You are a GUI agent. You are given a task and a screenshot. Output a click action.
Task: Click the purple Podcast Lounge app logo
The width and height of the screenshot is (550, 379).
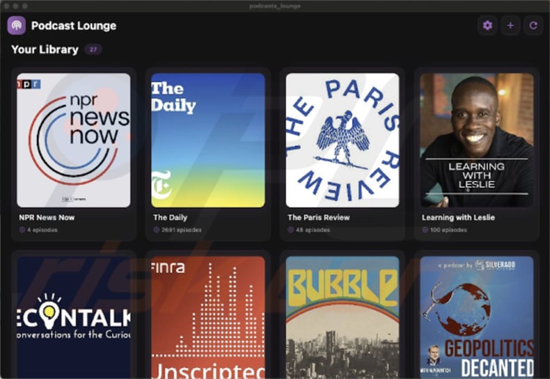(x=17, y=25)
